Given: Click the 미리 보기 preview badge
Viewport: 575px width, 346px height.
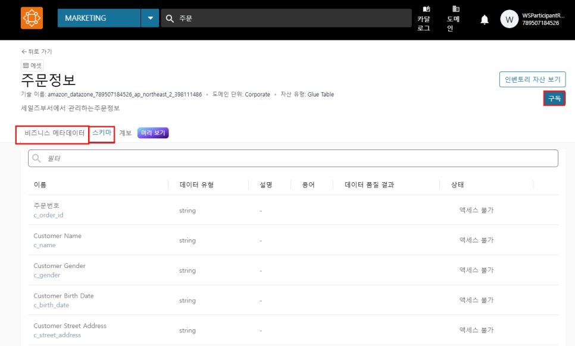Looking at the screenshot, I should (153, 133).
